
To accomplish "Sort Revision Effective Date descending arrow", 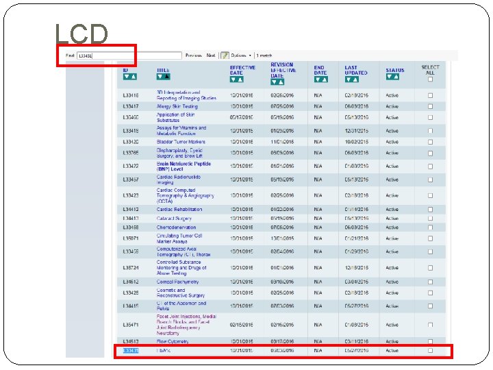I will point(274,82).
